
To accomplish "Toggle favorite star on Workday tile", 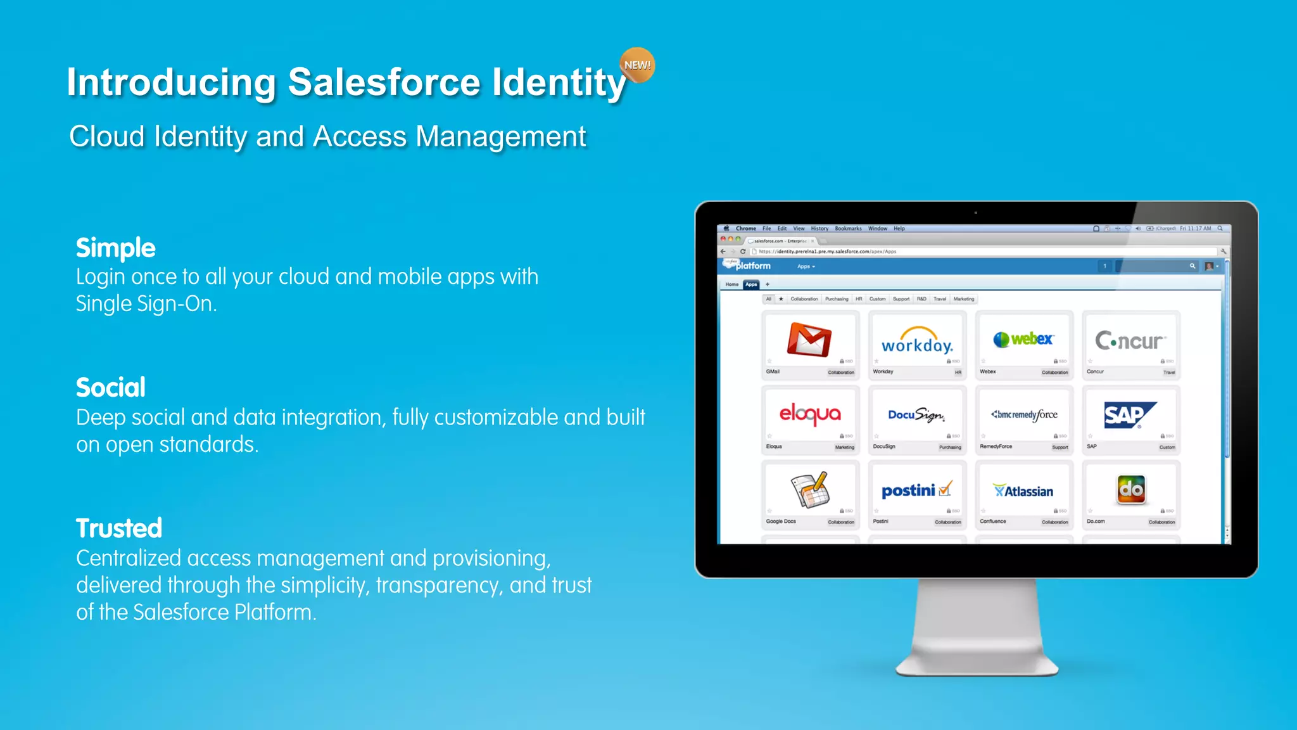I will click(x=876, y=361).
